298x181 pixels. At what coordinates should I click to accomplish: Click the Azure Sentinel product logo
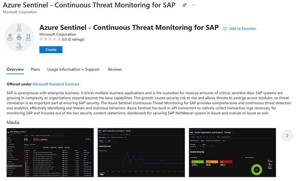coord(19,37)
